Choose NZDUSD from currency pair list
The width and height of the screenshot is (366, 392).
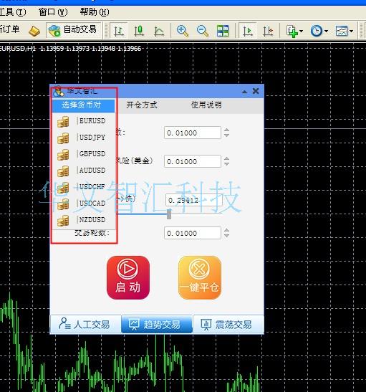tap(84, 220)
